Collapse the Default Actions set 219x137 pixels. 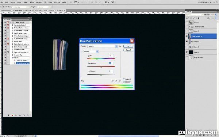11,22
